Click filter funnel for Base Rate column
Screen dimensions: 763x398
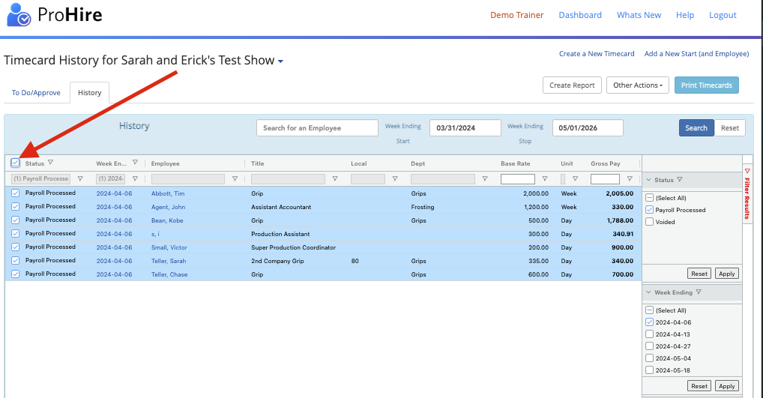(x=545, y=178)
